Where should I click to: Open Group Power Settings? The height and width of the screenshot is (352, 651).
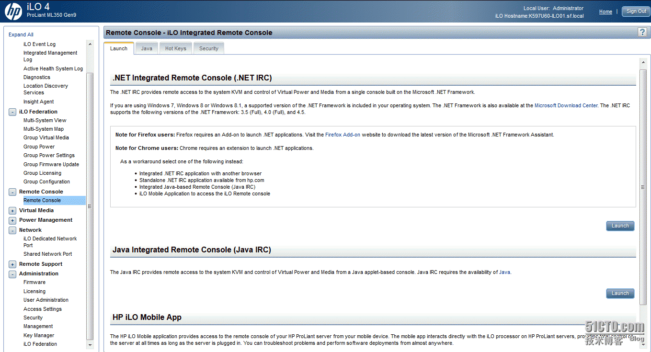49,155
